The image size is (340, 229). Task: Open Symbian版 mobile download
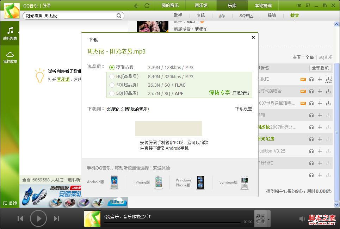click(234, 182)
